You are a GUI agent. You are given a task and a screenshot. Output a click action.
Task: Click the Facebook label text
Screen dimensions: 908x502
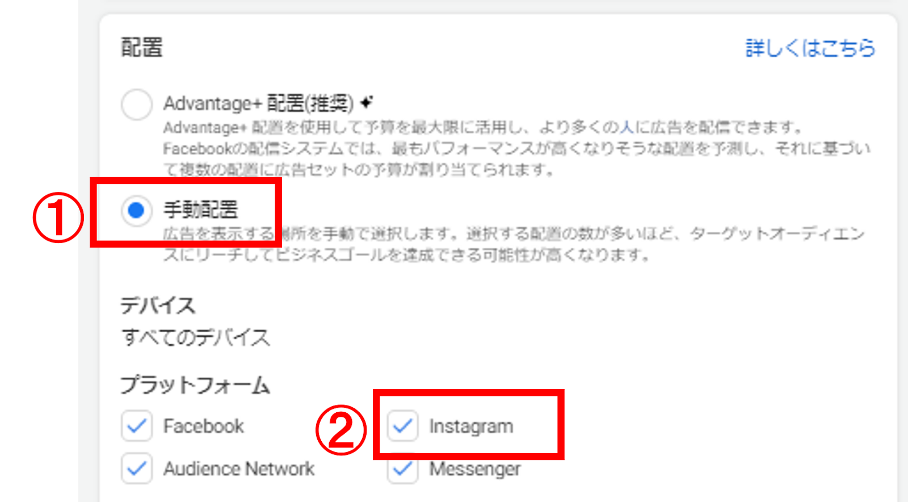204,426
